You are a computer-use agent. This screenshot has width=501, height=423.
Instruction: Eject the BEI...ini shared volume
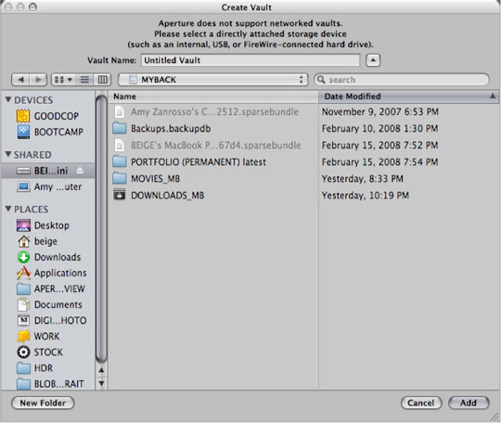(x=80, y=171)
